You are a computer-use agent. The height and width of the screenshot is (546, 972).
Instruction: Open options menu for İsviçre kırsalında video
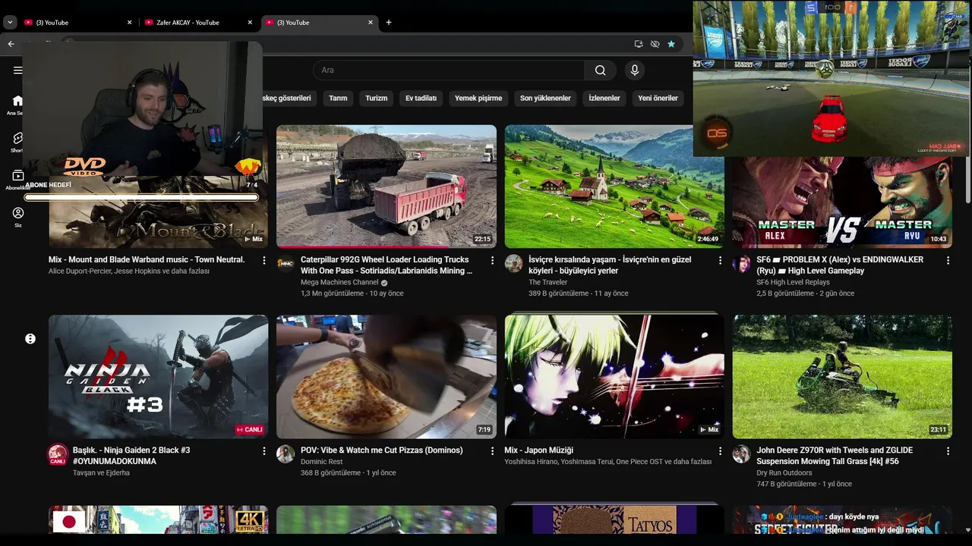721,260
